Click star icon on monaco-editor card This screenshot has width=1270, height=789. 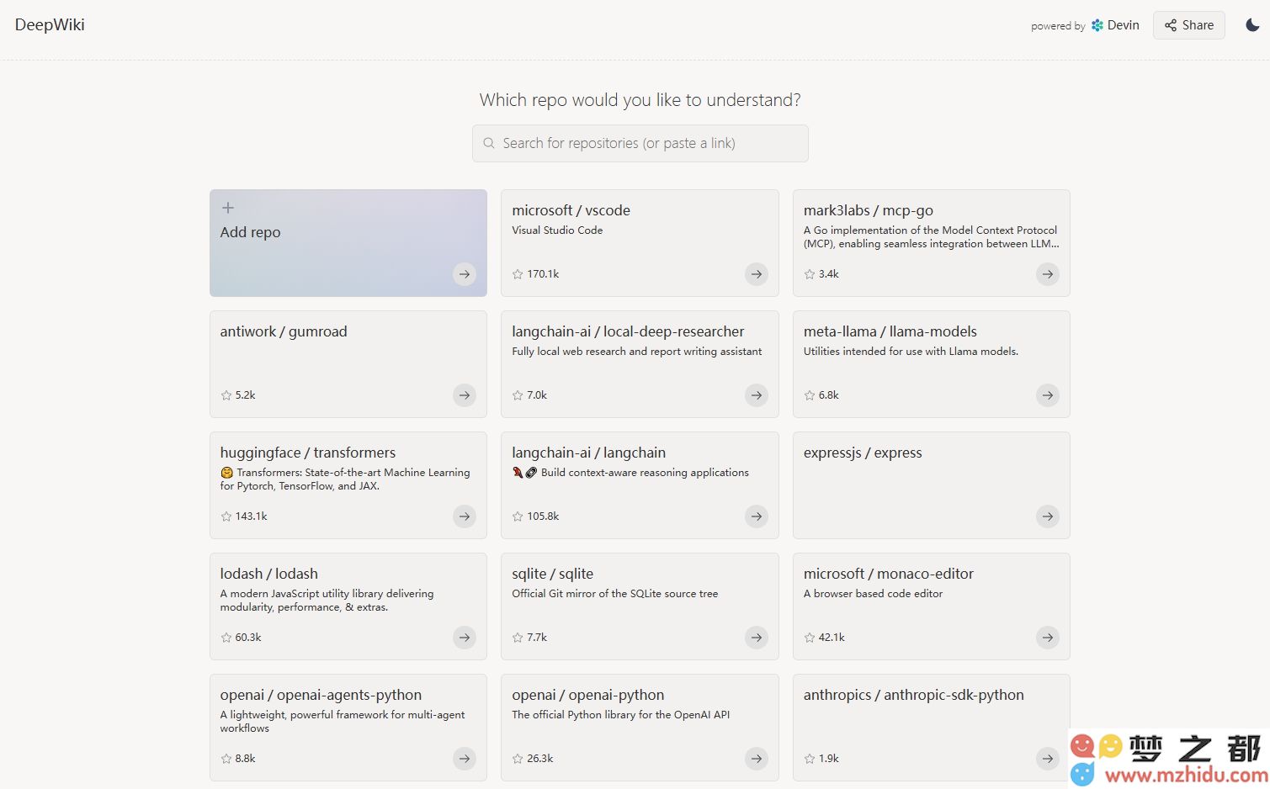(810, 638)
